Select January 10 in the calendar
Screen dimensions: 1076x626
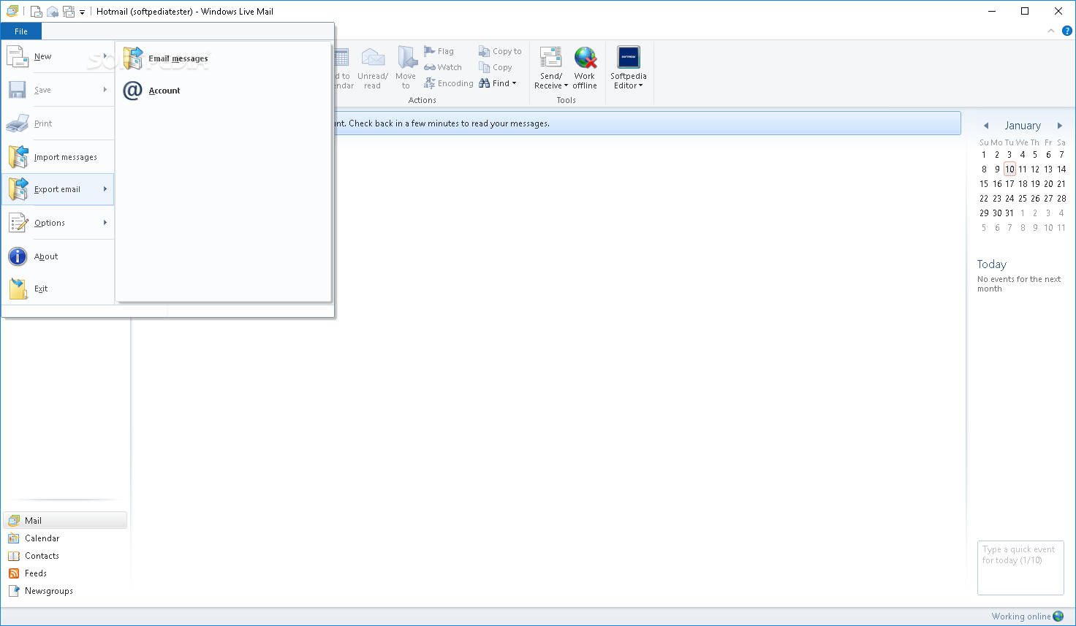coord(1009,169)
